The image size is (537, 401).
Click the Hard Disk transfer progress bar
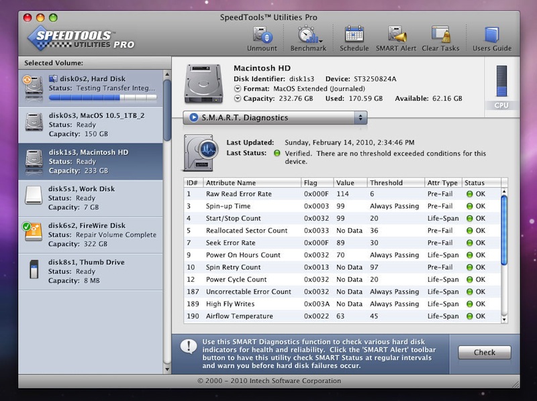click(102, 97)
